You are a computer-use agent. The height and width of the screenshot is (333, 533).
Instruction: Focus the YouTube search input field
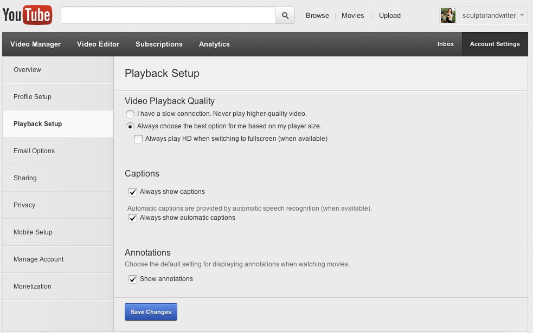(x=168, y=15)
